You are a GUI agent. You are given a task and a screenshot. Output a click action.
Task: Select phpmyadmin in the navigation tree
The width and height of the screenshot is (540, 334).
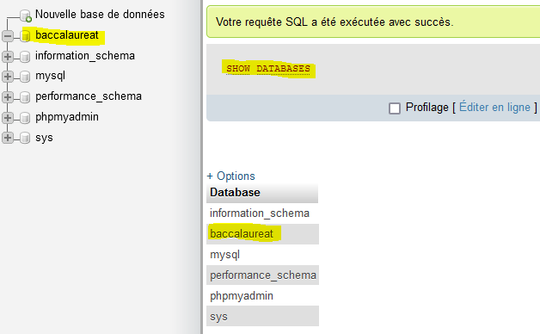point(67,117)
